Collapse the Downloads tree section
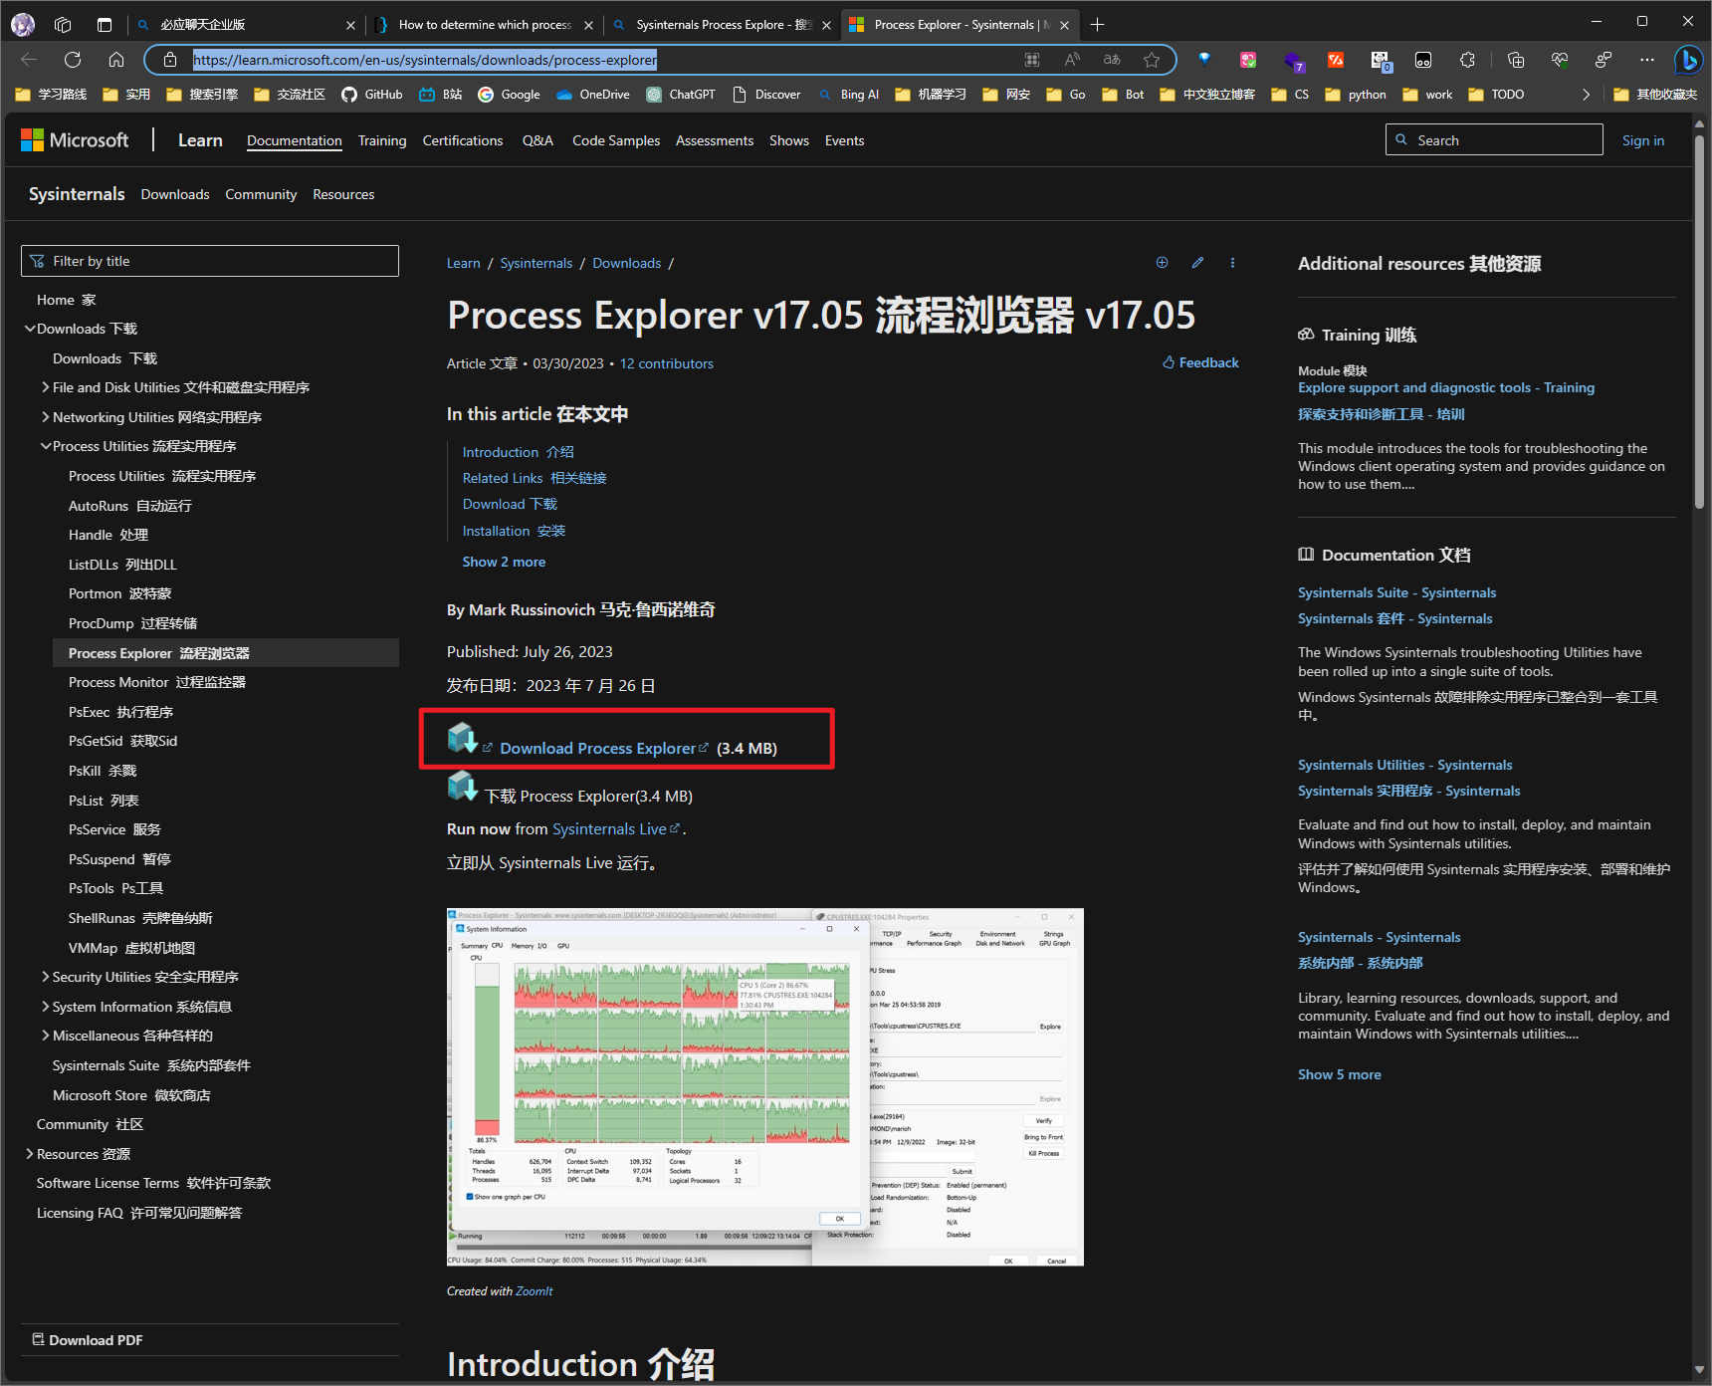Viewport: 1712px width, 1386px height. [x=30, y=329]
